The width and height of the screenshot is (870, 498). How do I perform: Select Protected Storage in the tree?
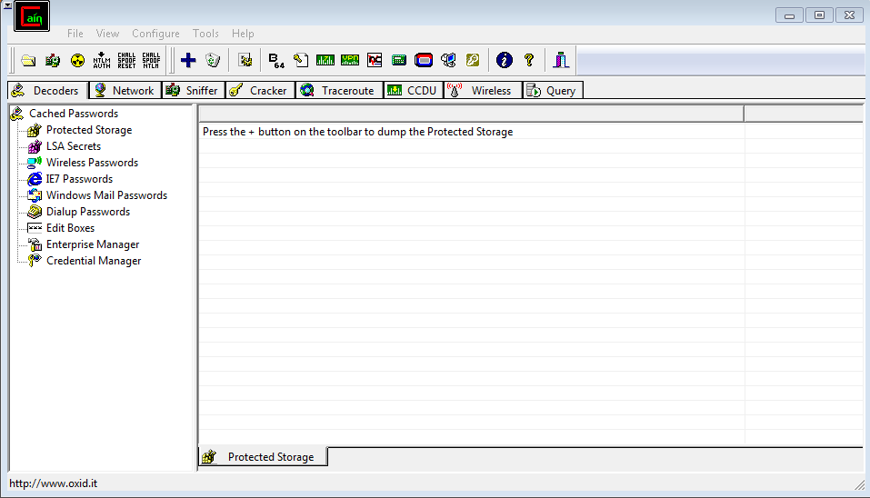tap(89, 130)
